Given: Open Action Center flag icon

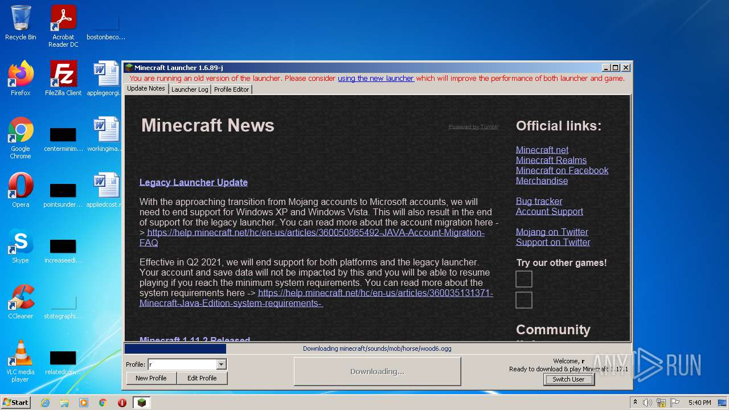Looking at the screenshot, I should pos(675,403).
